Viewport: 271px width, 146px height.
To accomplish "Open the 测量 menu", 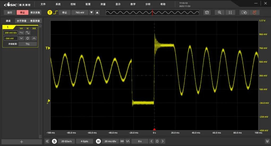I will click(103, 4).
